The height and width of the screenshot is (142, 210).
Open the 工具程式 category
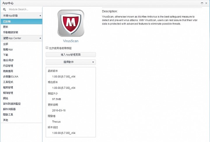(x=21, y=82)
